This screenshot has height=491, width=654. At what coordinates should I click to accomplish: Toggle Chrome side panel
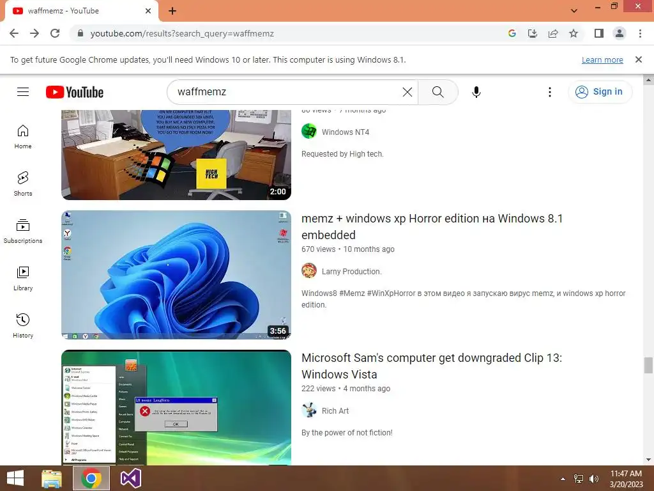pyautogui.click(x=599, y=33)
